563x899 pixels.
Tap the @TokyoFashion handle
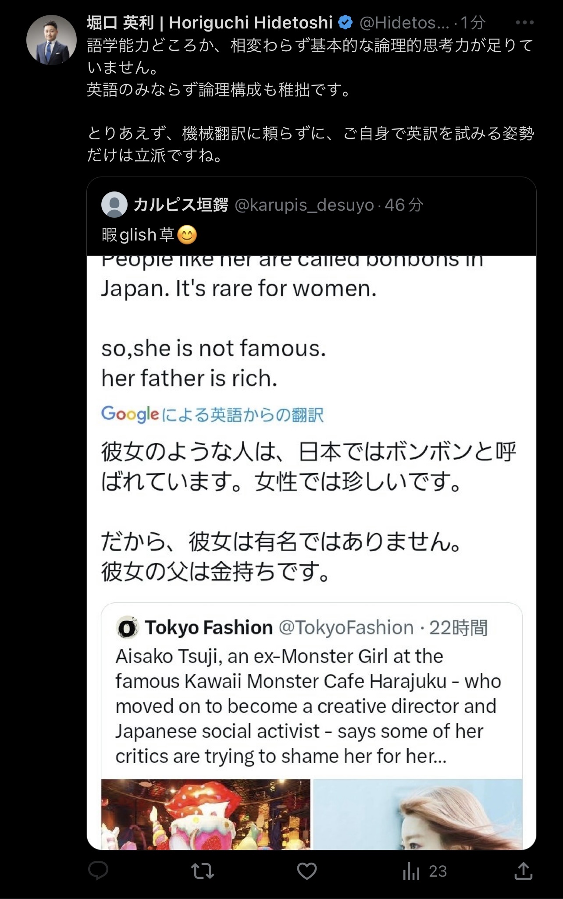coord(346,628)
